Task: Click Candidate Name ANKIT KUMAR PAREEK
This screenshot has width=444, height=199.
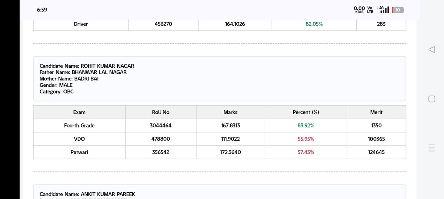Action: (87, 194)
